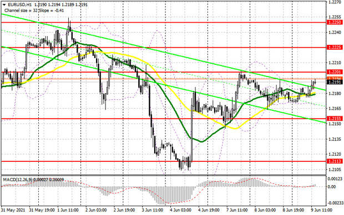Click the 0.00123 MACD scale value
The height and width of the screenshot is (215, 344).
(x=335, y=179)
